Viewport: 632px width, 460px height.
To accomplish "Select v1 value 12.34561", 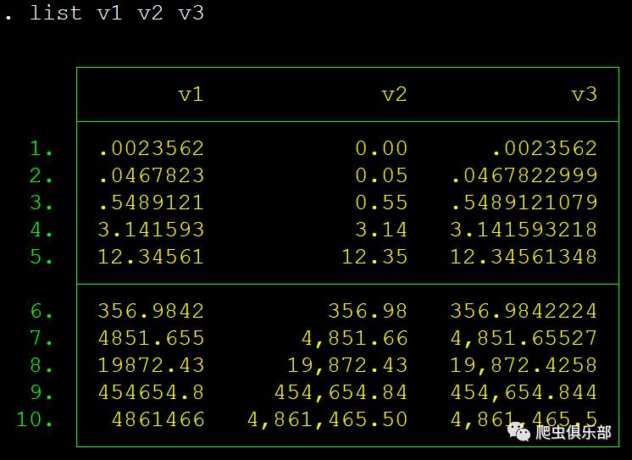I will click(151, 257).
